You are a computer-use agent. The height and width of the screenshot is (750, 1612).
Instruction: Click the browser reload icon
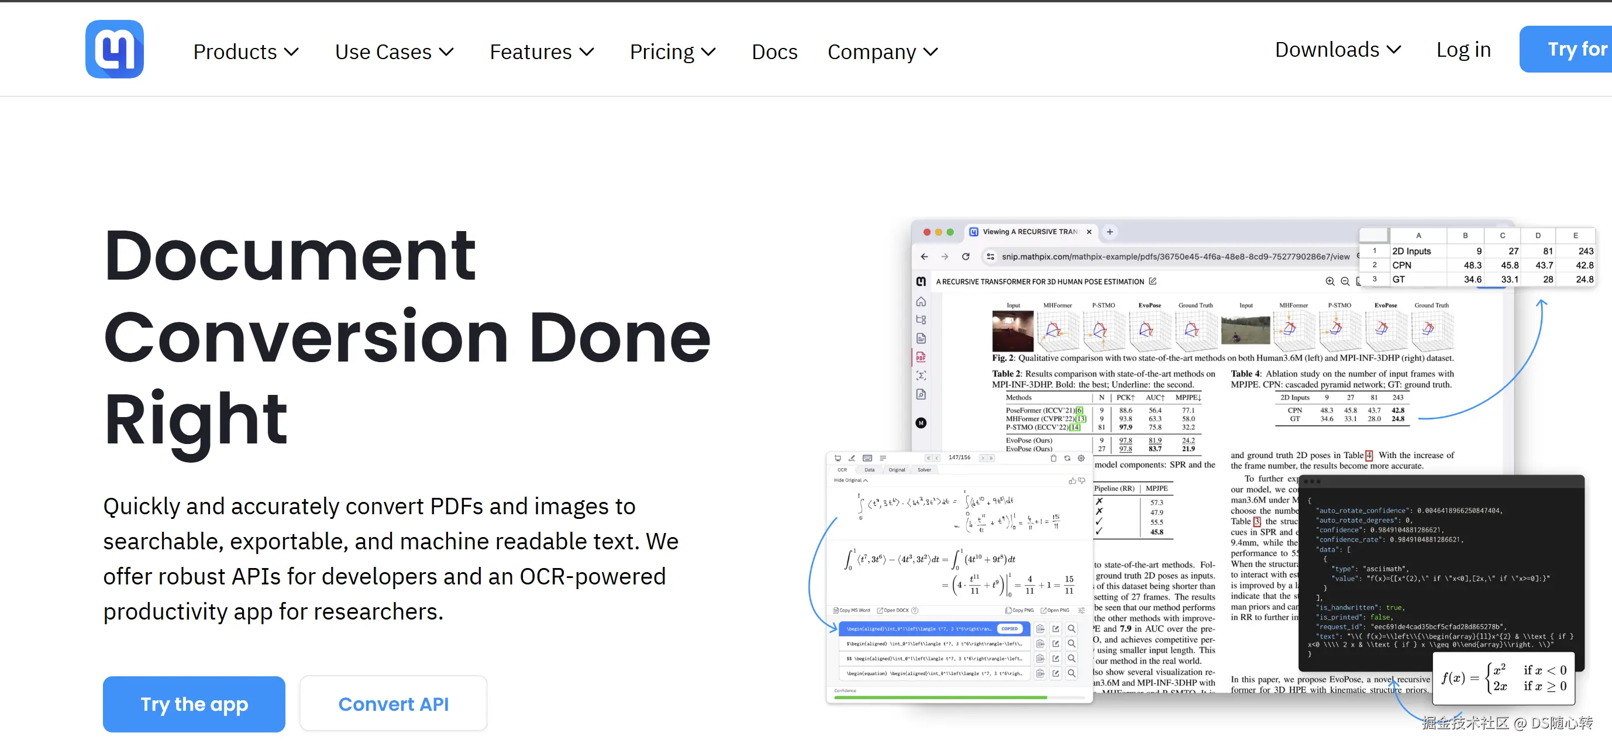966,257
